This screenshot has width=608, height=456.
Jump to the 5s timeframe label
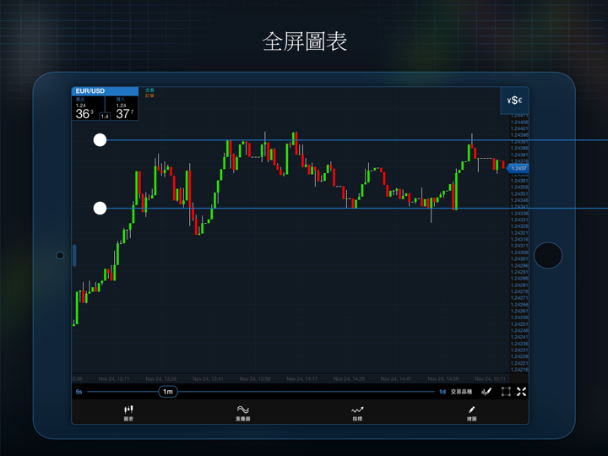click(79, 392)
